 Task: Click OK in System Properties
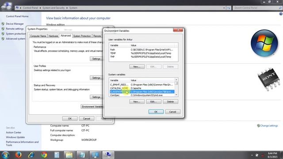pos(70,119)
